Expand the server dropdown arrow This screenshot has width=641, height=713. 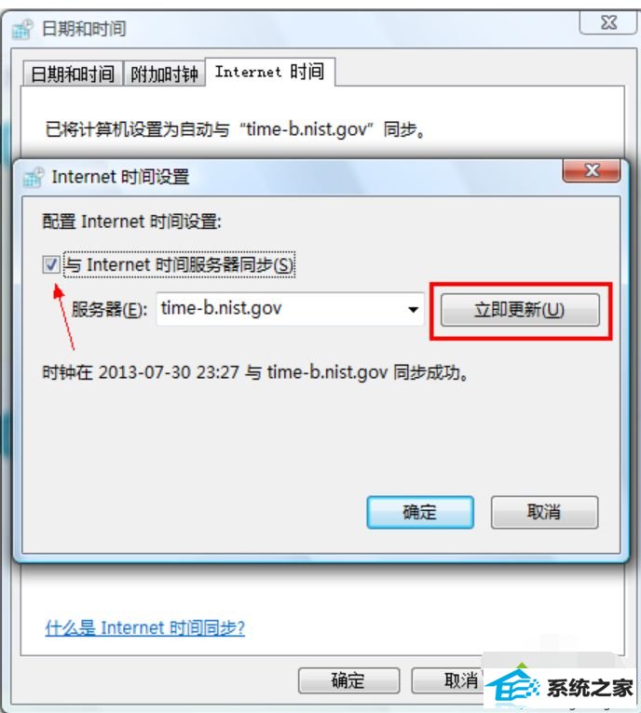click(x=413, y=310)
